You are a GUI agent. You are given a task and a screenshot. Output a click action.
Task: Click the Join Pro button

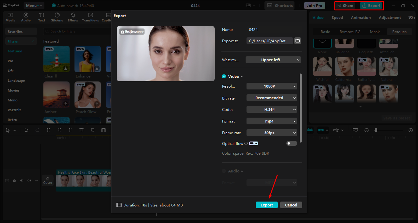pos(314,5)
